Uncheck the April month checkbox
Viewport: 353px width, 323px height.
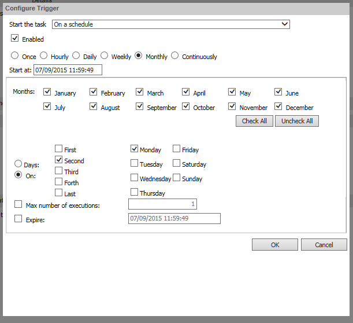pyautogui.click(x=185, y=92)
